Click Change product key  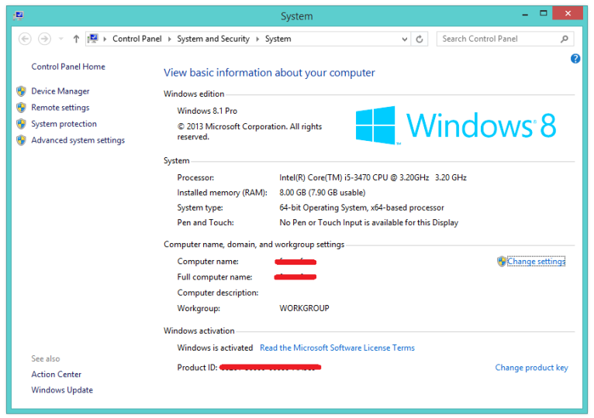pyautogui.click(x=531, y=368)
